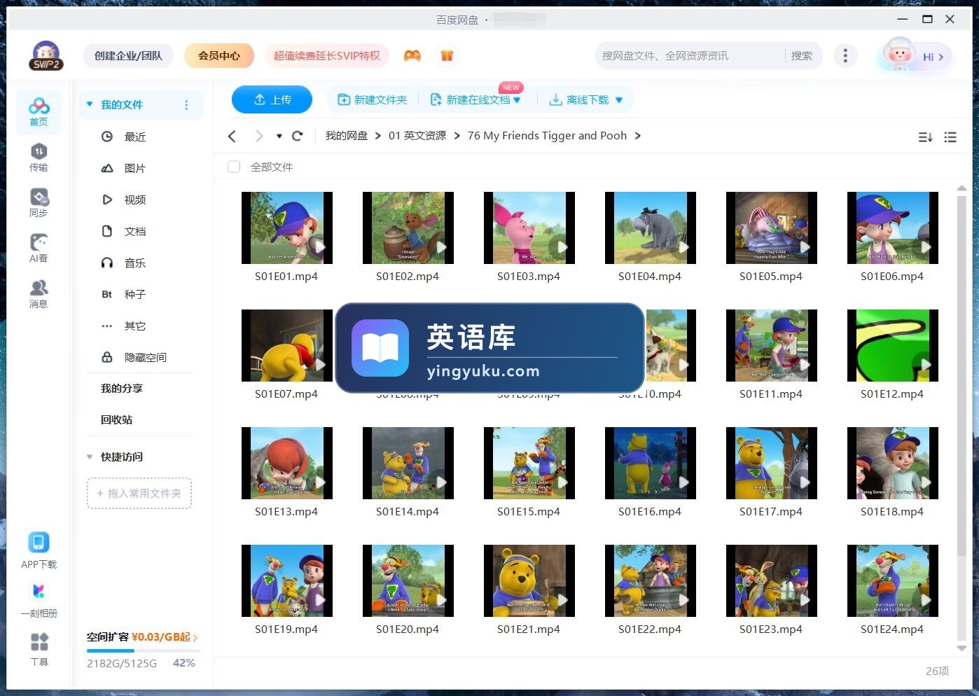This screenshot has height=696, width=979.
Task: Open the 工具 tools icon
Action: pyautogui.click(x=39, y=649)
